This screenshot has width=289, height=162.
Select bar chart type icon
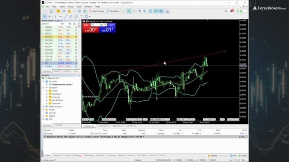pos(124,11)
